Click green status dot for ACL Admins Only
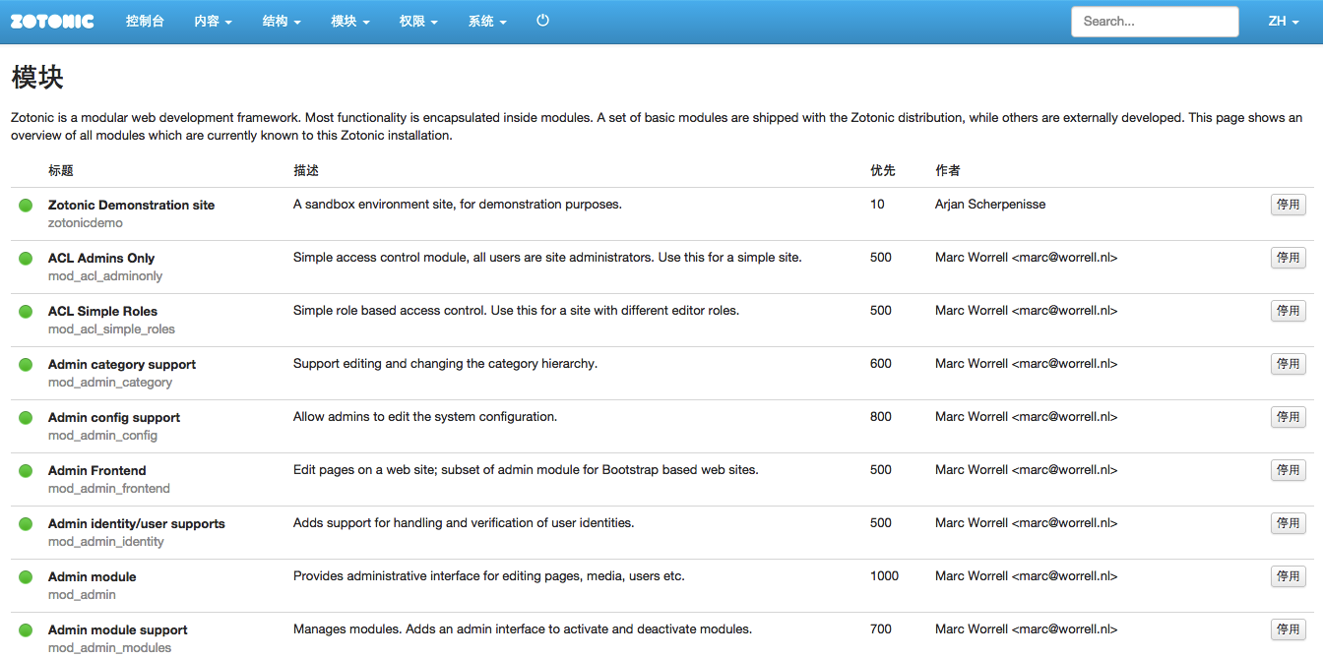 tap(26, 259)
